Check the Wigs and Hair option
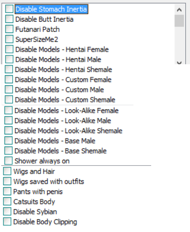The height and width of the screenshot is (232, 190). tap(7, 171)
